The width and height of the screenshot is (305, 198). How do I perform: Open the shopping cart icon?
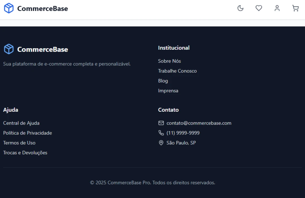(295, 8)
